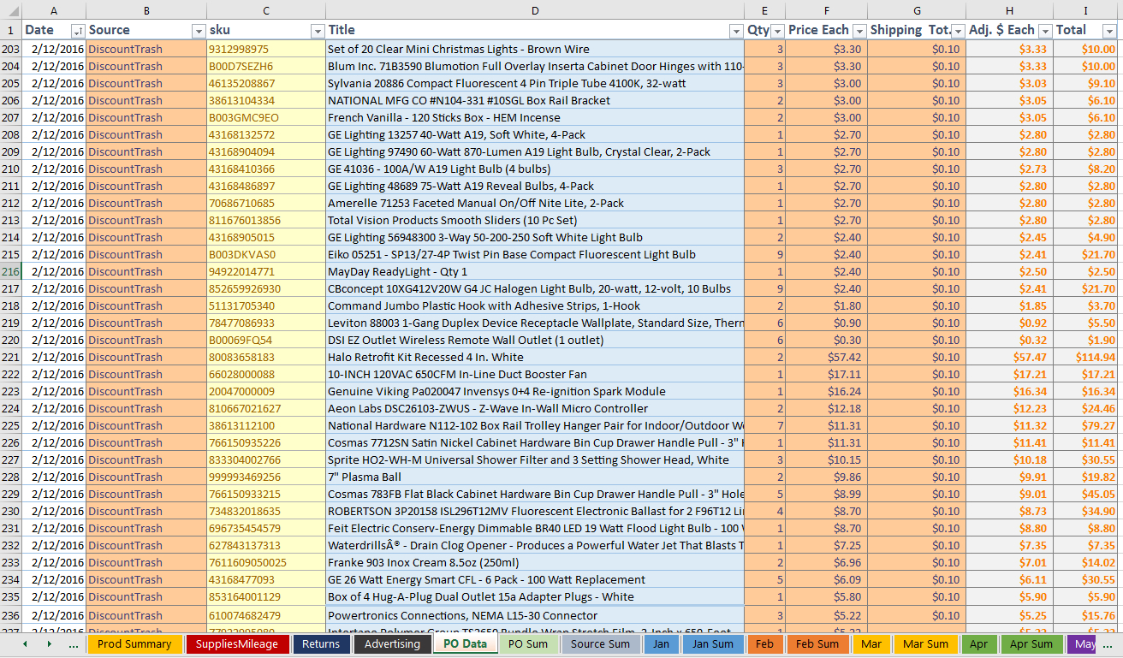
Task: Click the Total column filter arrow
Action: tap(1109, 31)
